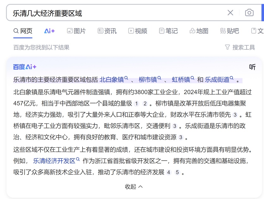Open citation 5 after 经济发展

pos(177,172)
